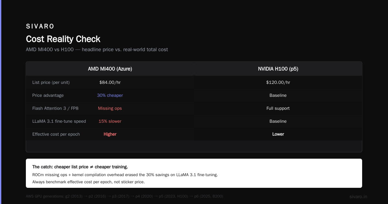This screenshot has width=388, height=204.
Task: Click the 'Always benchmark effective cost' sentence
Action: point(89,182)
